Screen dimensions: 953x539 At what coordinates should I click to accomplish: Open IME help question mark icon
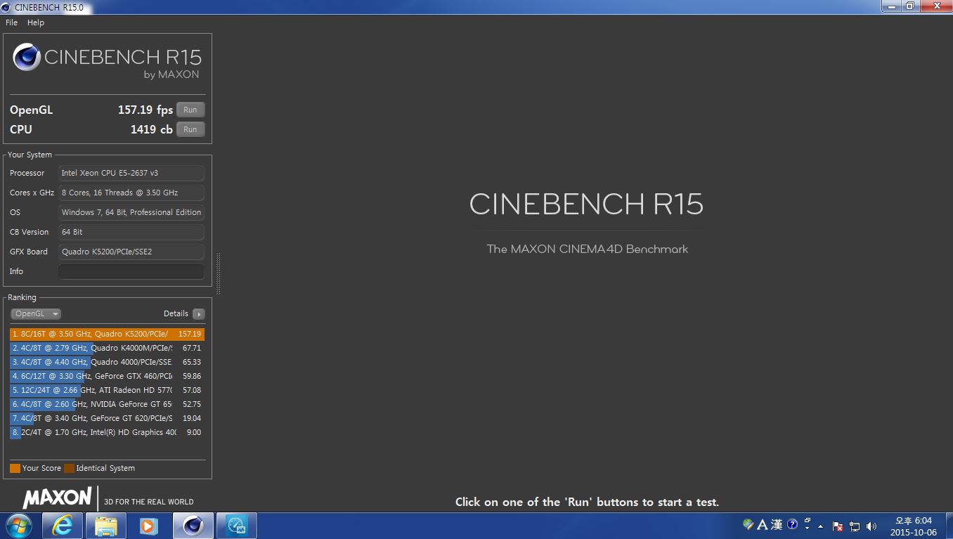(x=793, y=524)
